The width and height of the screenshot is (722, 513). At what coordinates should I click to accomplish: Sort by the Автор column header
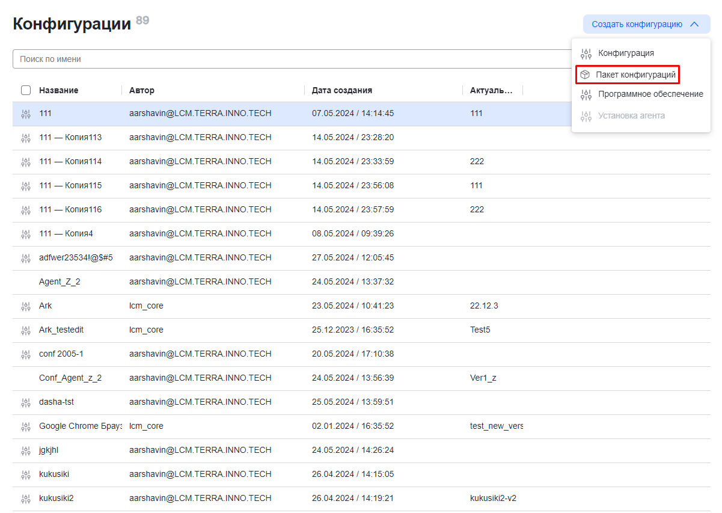click(x=141, y=90)
